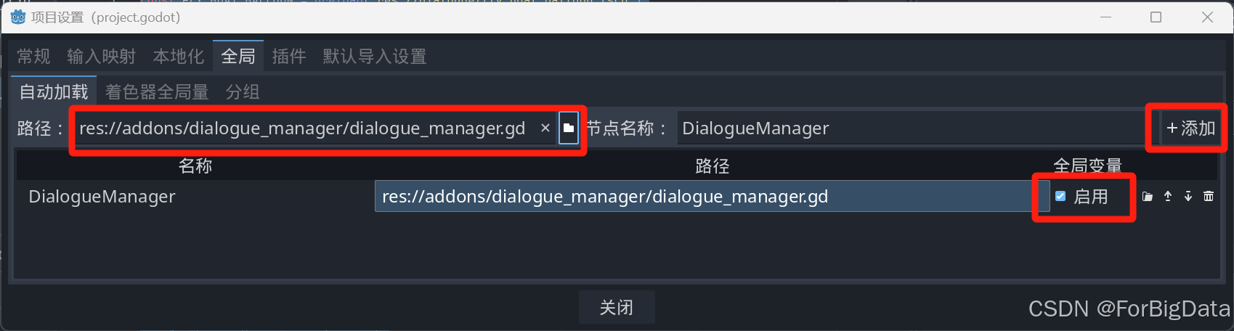
Task: Select the DialogueManager name in the list
Action: pyautogui.click(x=102, y=197)
